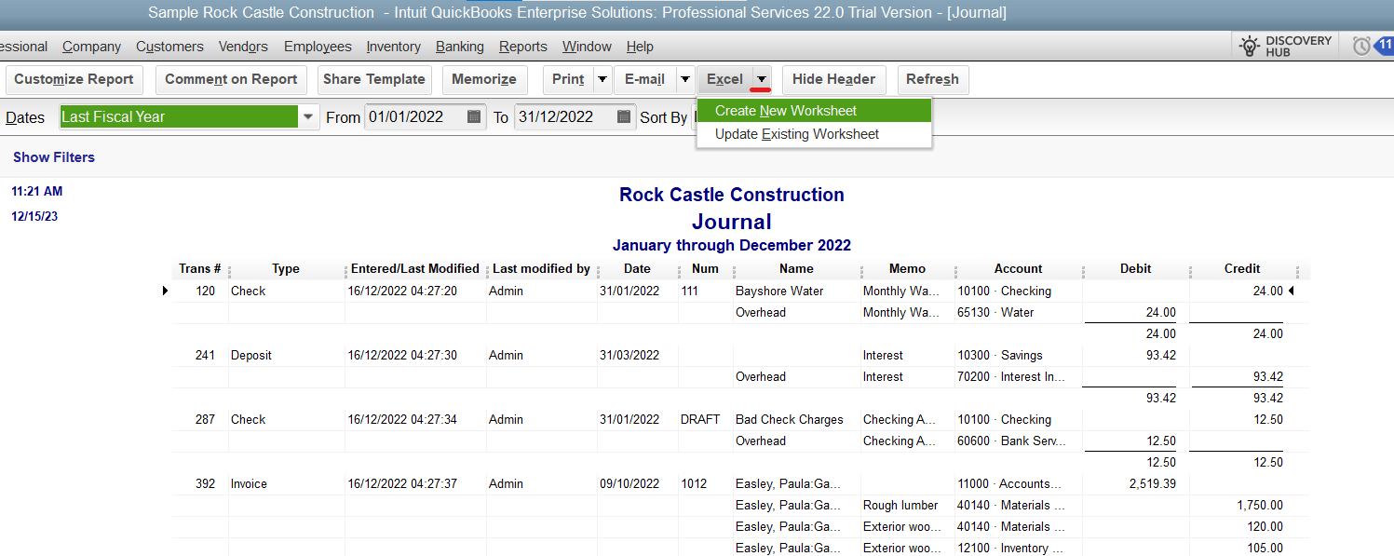Open the Dates range dropdown

tap(308, 117)
